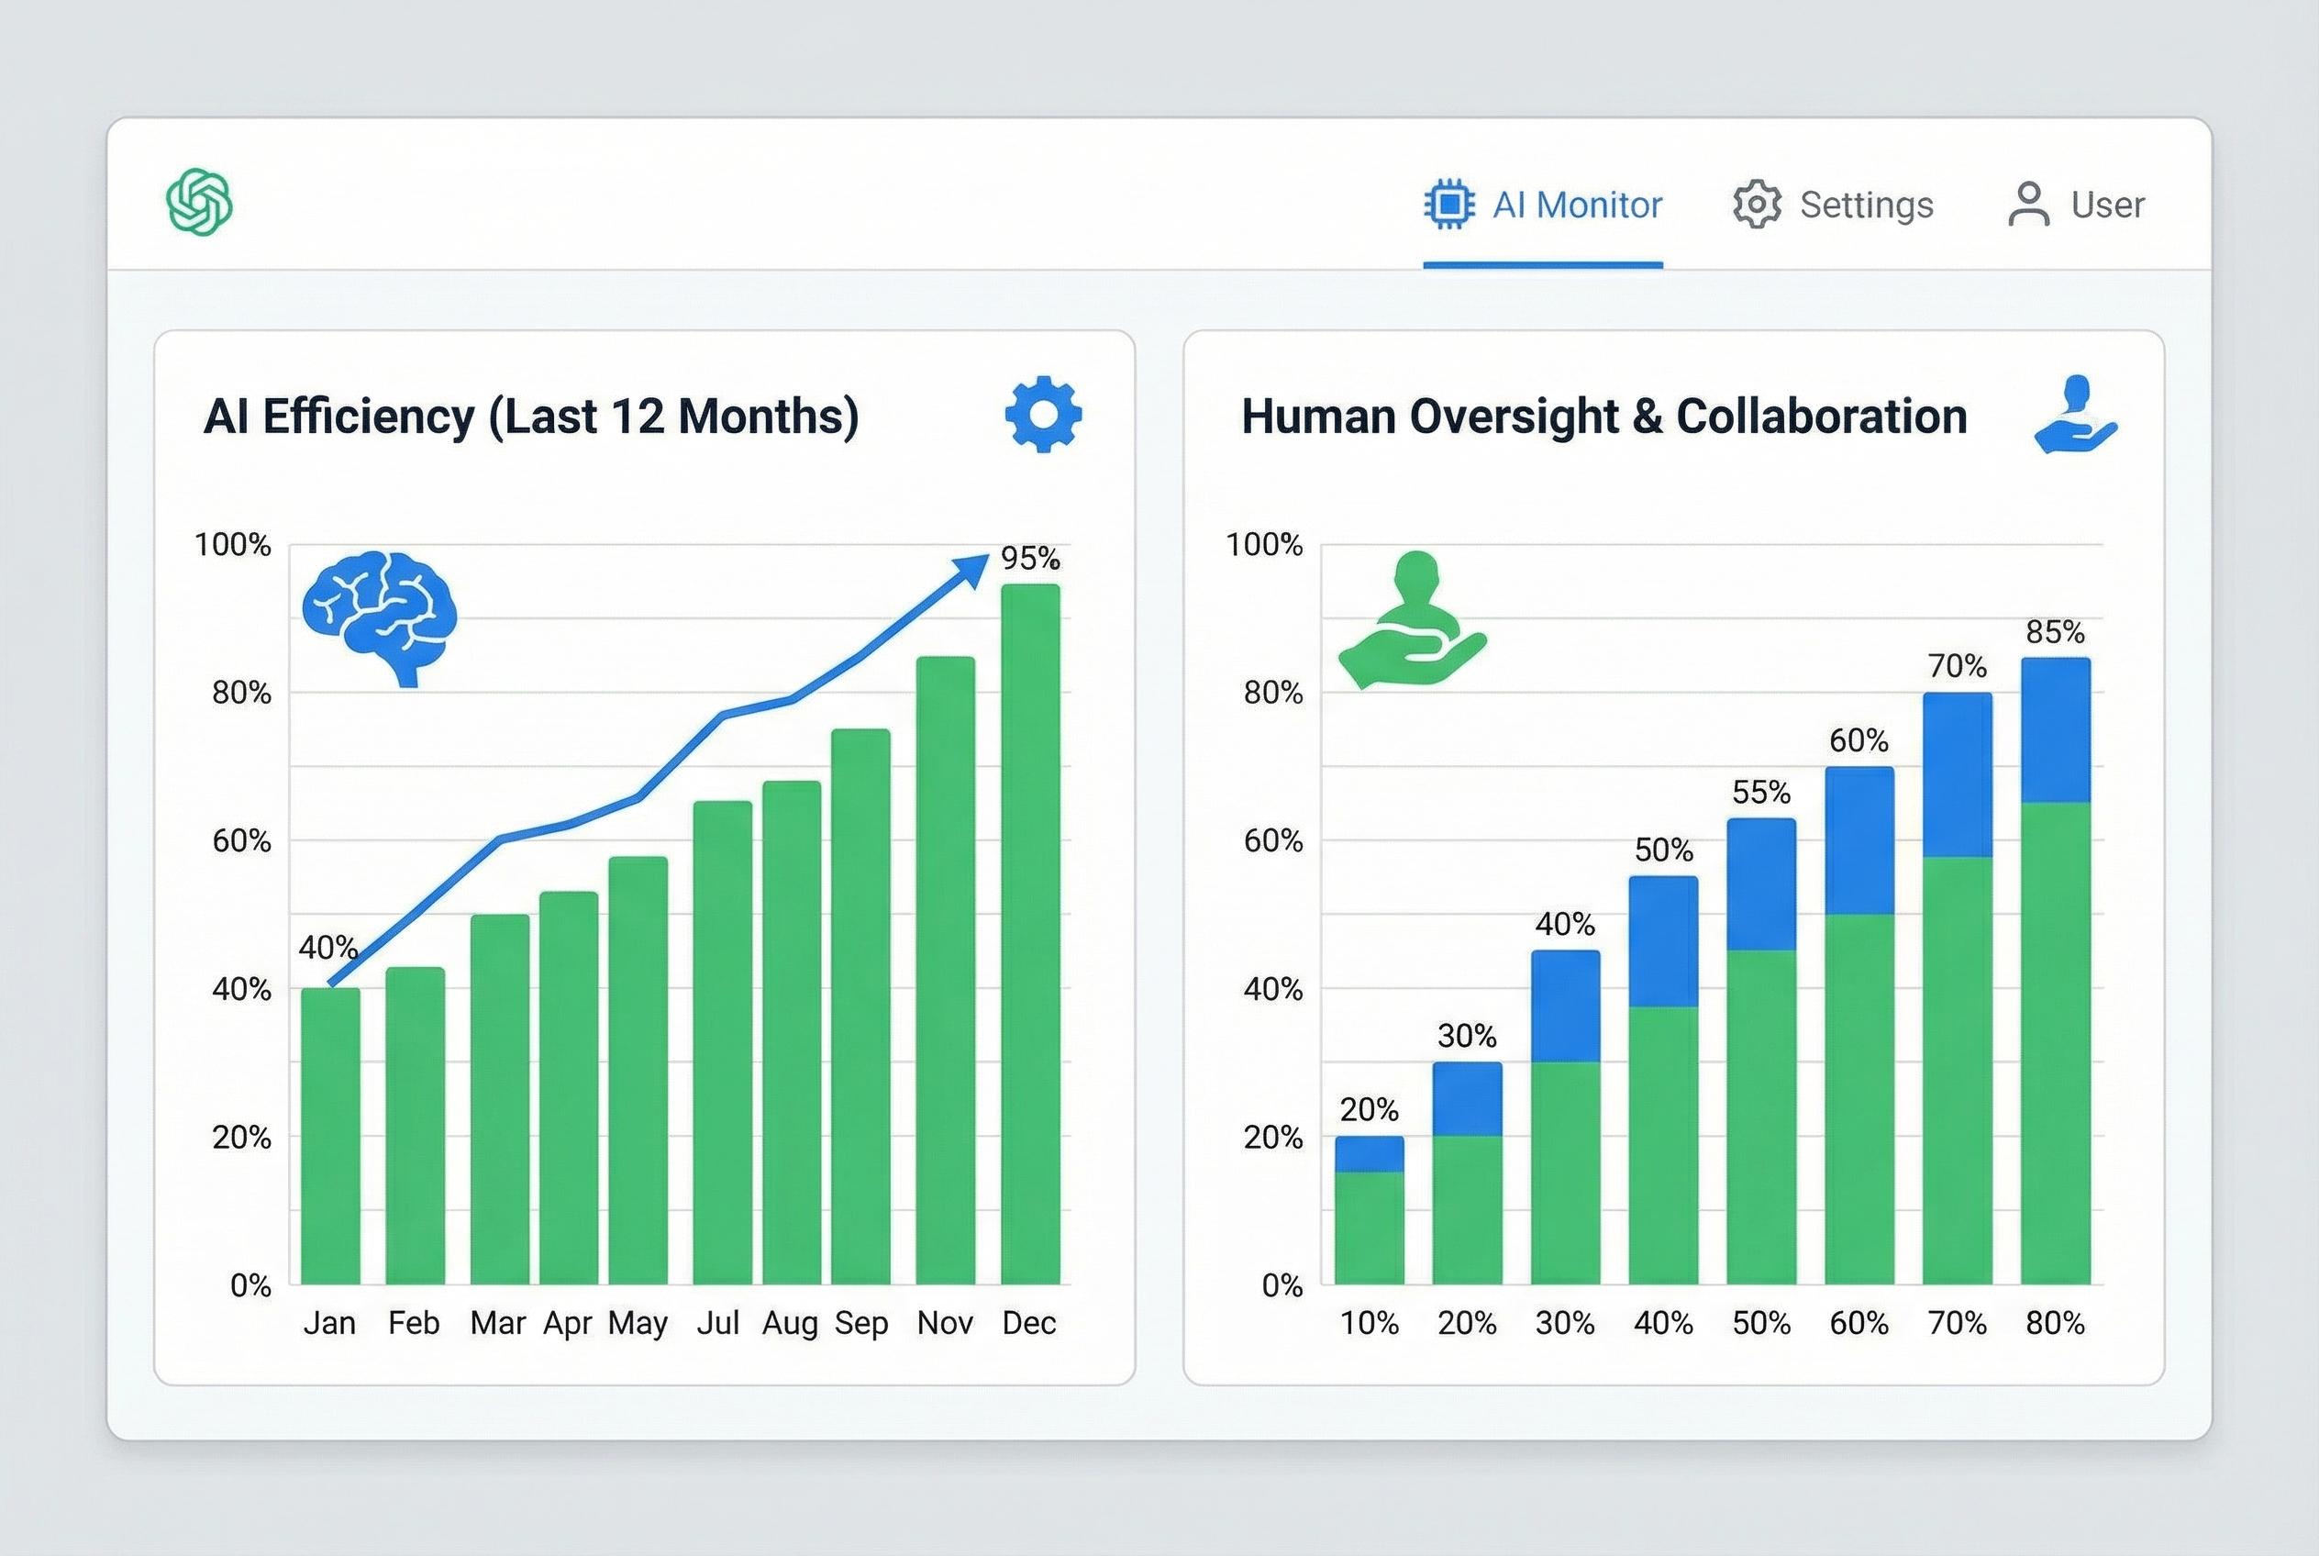The width and height of the screenshot is (2319, 1556).
Task: Click the AI Monitor chip icon
Action: coord(1449,205)
